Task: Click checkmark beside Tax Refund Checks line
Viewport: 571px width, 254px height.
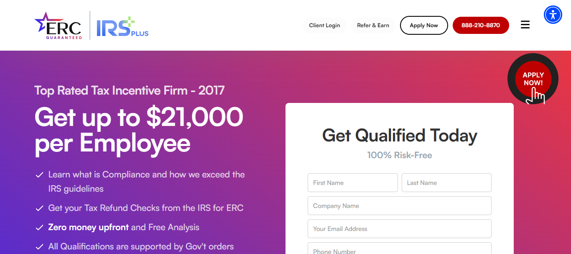Action: pos(40,208)
